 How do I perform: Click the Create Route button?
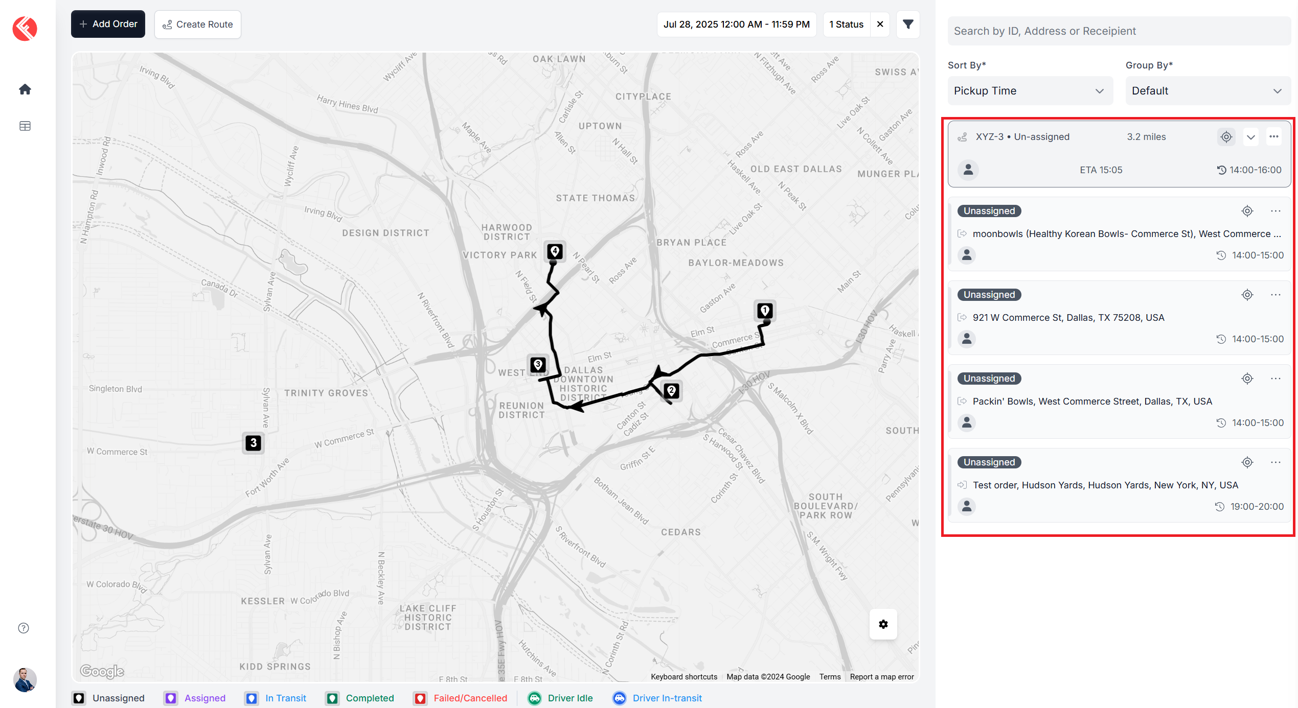[197, 24]
